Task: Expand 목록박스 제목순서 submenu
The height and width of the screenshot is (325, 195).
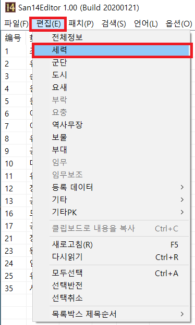Action: (112, 314)
